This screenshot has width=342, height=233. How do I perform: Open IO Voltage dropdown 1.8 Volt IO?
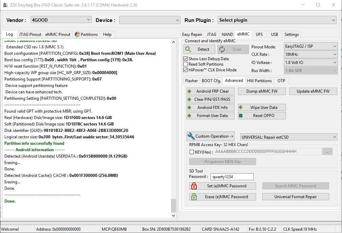point(311,63)
